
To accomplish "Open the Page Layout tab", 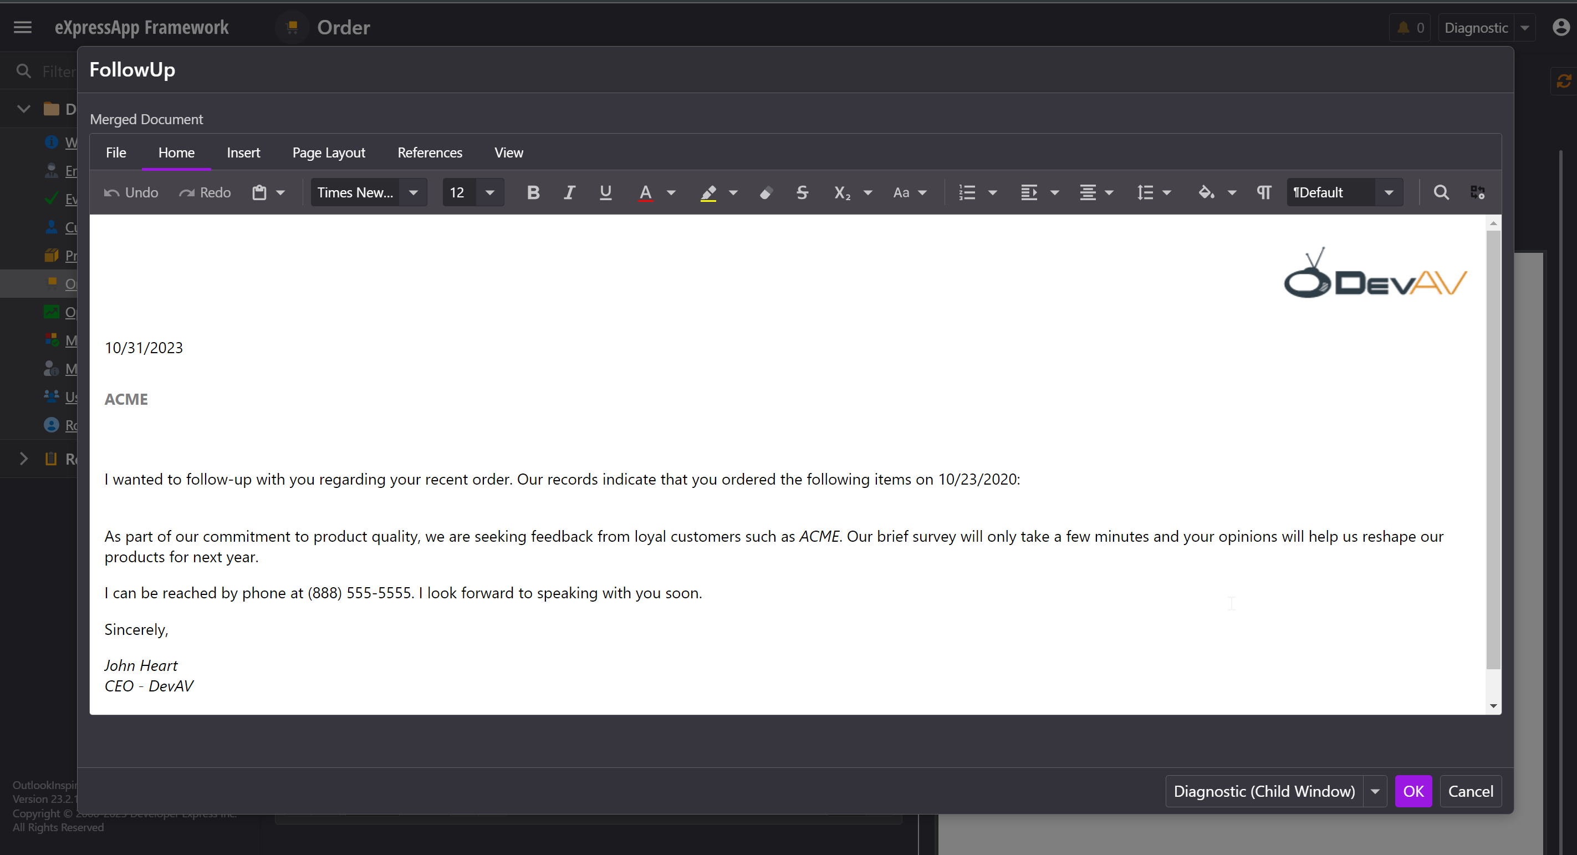I will tap(328, 152).
